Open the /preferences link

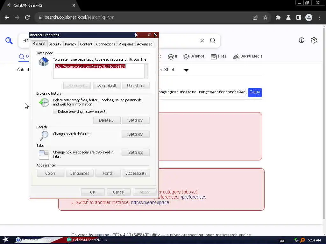tap(193, 197)
